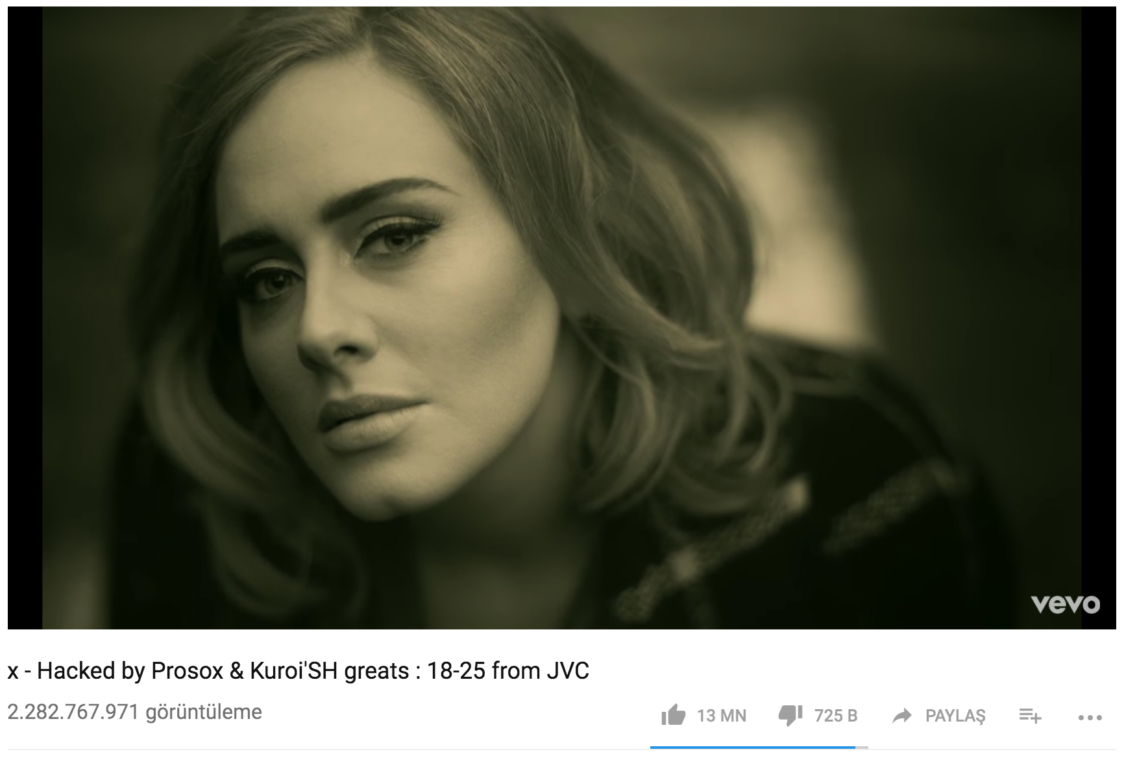
Task: Click the '18-25 from JVC' text in title
Action: pos(508,671)
